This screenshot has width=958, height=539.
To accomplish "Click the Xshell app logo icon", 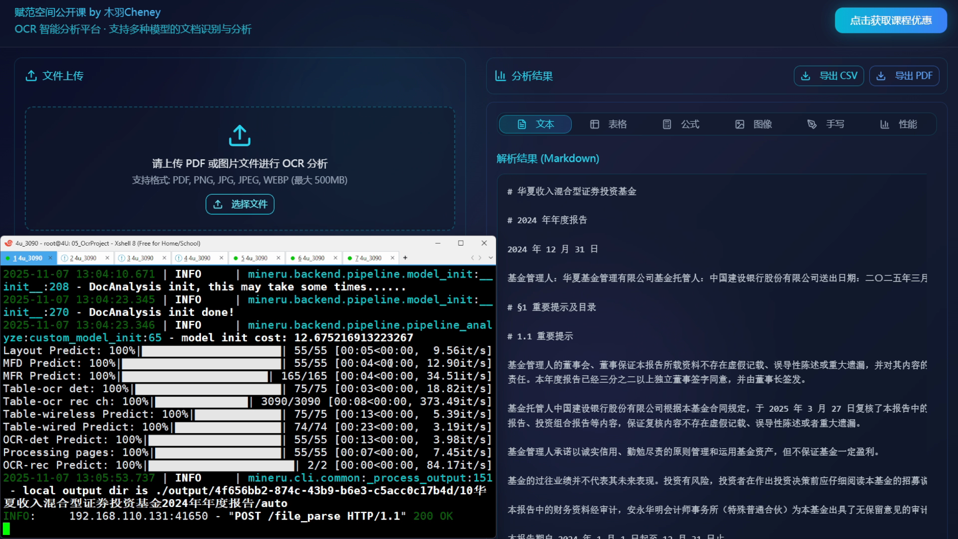I will (x=8, y=243).
